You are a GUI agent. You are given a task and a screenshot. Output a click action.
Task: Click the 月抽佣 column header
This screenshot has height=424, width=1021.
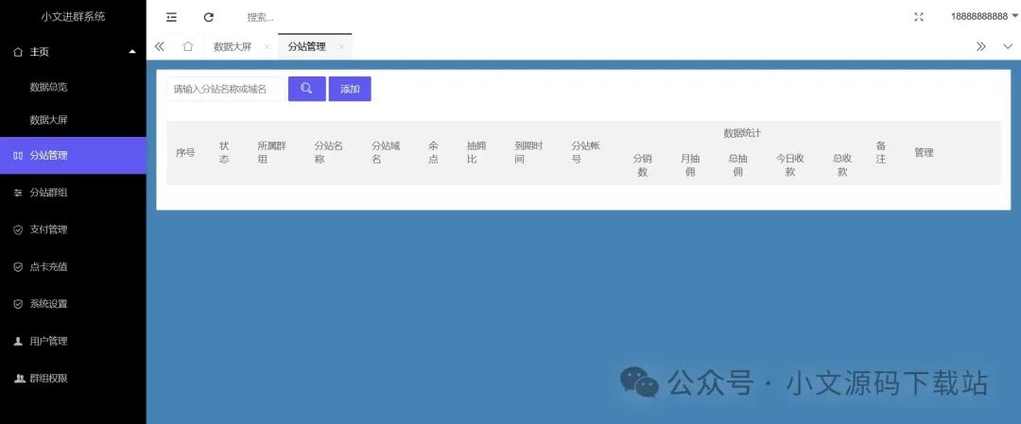(x=690, y=165)
